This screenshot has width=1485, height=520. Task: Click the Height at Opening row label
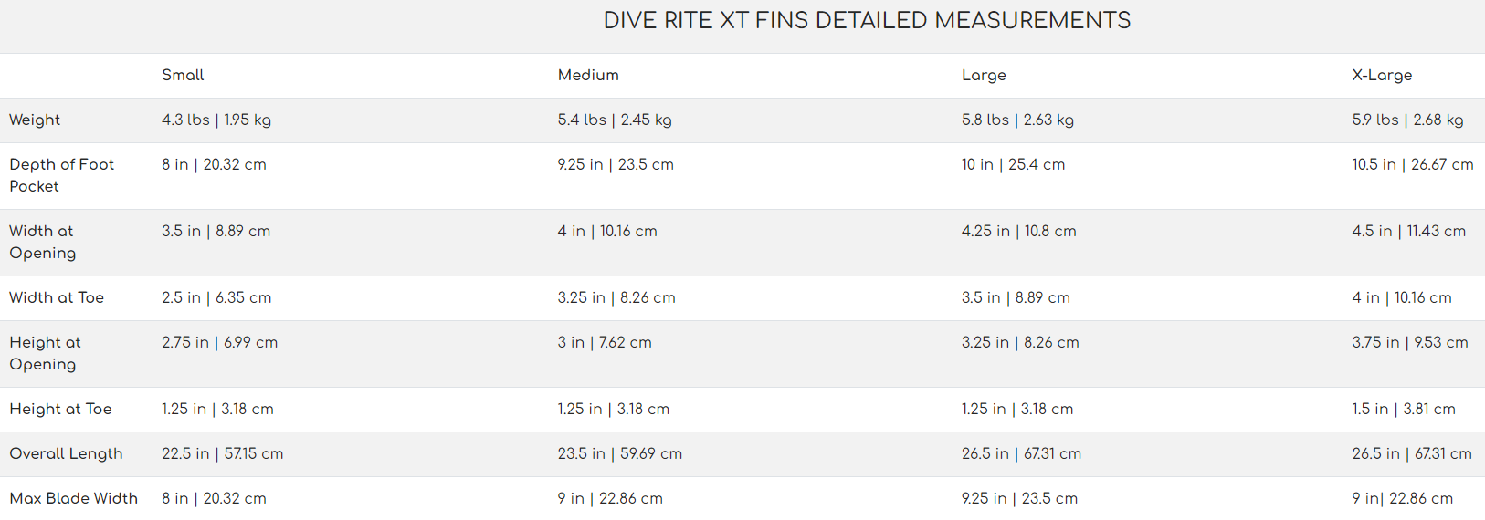pyautogui.click(x=46, y=353)
